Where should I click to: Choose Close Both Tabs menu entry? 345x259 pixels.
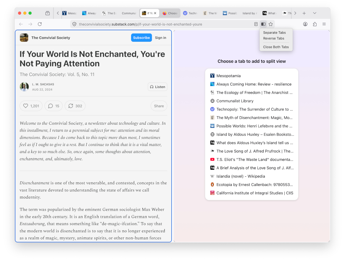(x=276, y=47)
